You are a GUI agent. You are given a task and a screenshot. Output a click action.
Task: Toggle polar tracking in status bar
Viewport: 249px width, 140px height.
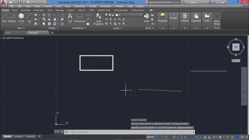point(174,137)
